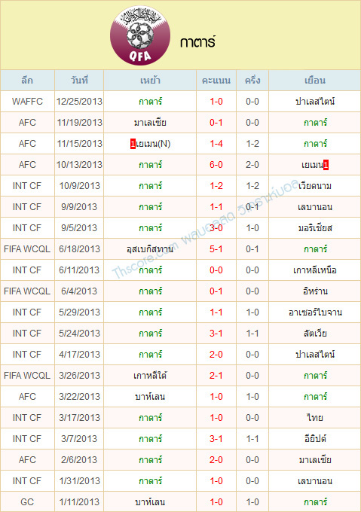The image size is (361, 512).
Task: Open the 1-0 score on 3/22/2013
Action: 216,396
